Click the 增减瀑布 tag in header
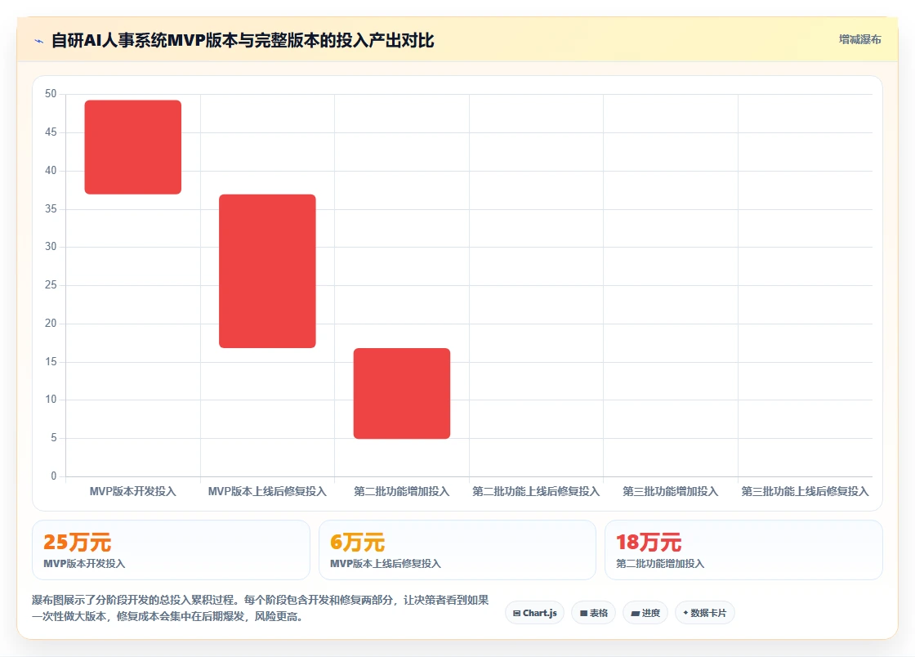The height and width of the screenshot is (657, 915). pos(860,40)
